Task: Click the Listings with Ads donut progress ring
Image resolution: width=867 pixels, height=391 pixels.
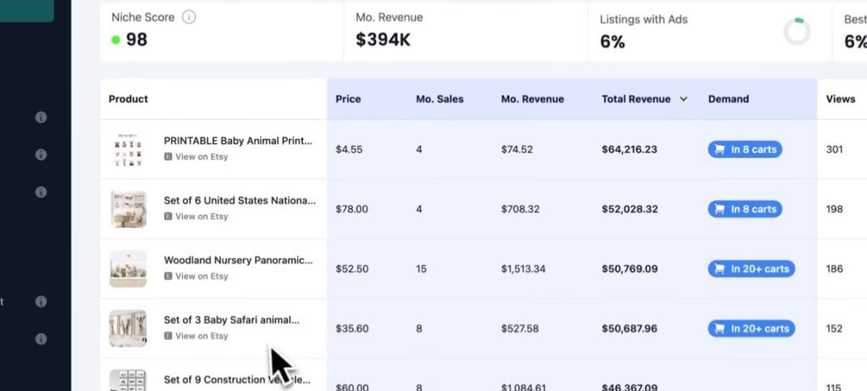Action: 797,32
